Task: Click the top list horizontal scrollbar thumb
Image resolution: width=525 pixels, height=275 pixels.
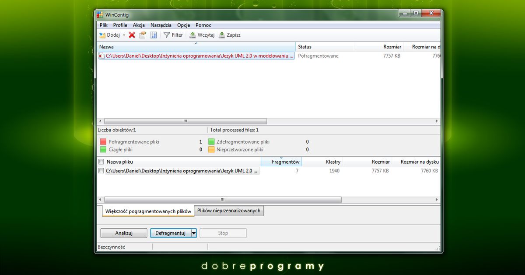Action: (x=185, y=121)
